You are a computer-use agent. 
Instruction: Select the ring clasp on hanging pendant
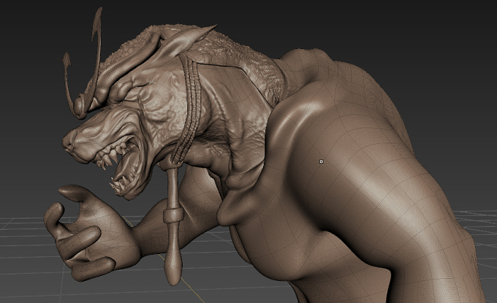[174, 215]
